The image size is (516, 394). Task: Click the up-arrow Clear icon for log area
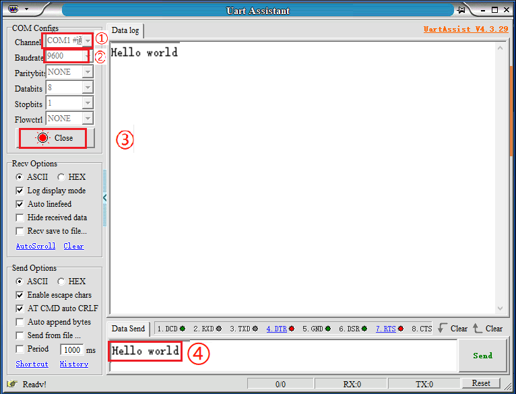[x=477, y=328]
